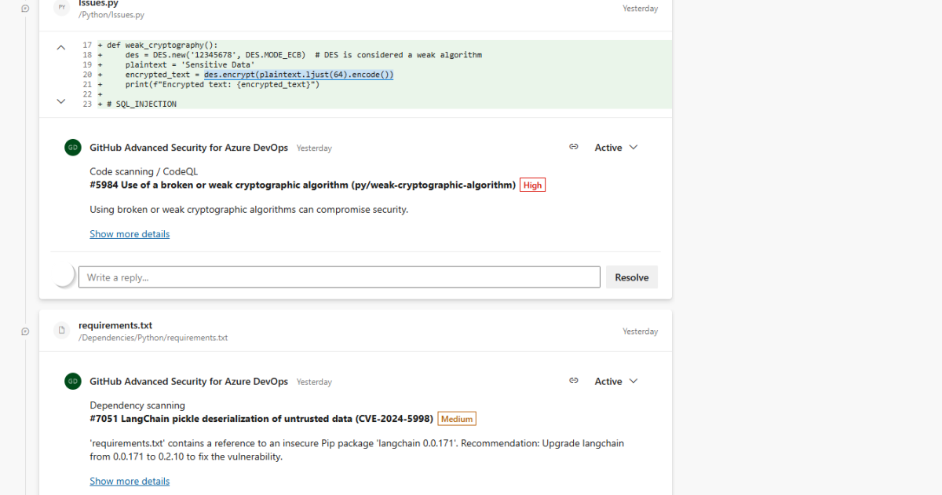This screenshot has width=942, height=495.
Task: Click the author name on the CodeQL comment
Action: point(188,148)
